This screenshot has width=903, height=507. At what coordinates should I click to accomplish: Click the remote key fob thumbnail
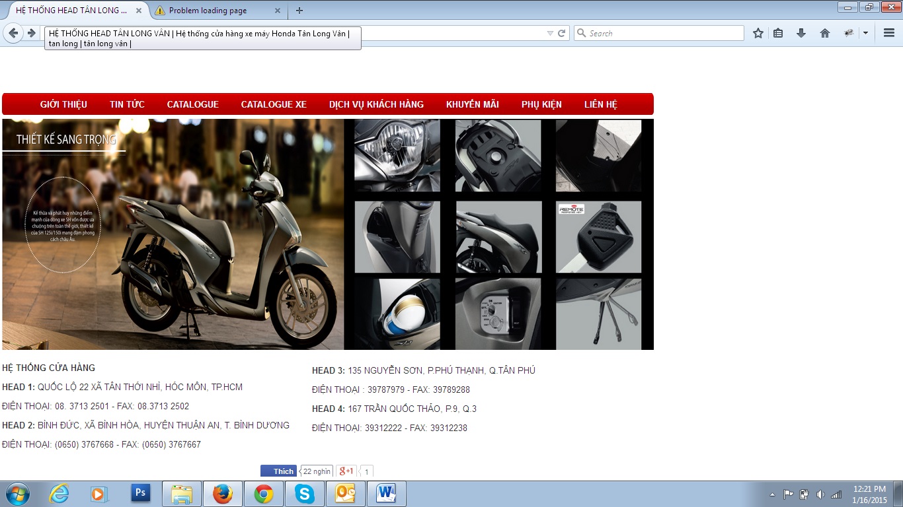click(598, 237)
